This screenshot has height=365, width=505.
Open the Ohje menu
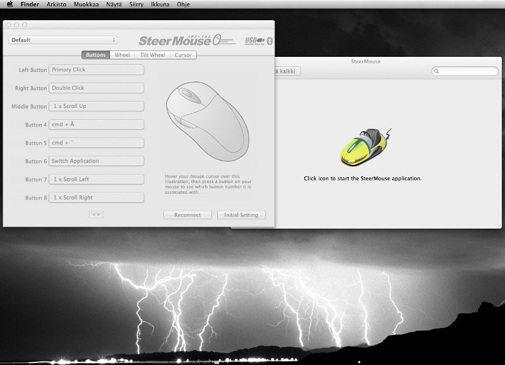click(183, 4)
